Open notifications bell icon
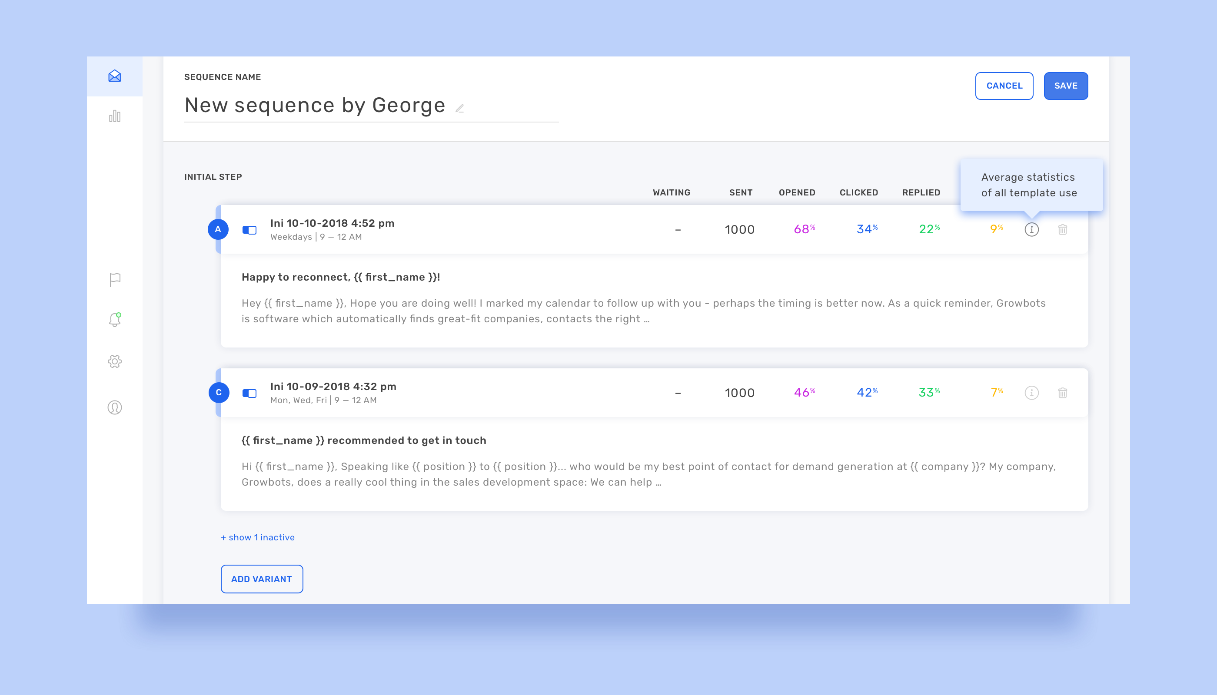The width and height of the screenshot is (1217, 695). (x=115, y=319)
